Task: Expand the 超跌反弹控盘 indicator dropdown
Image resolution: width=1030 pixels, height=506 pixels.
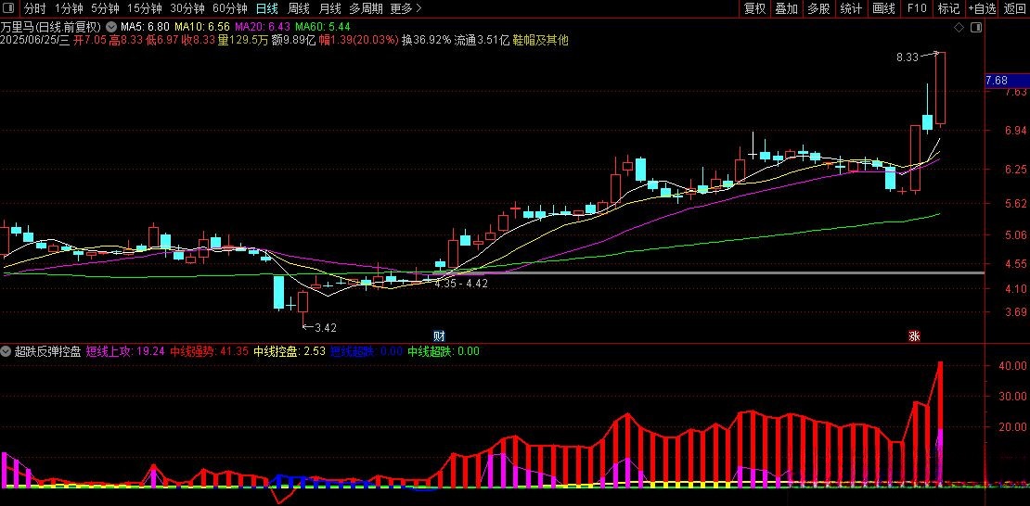Action: [x=7, y=351]
